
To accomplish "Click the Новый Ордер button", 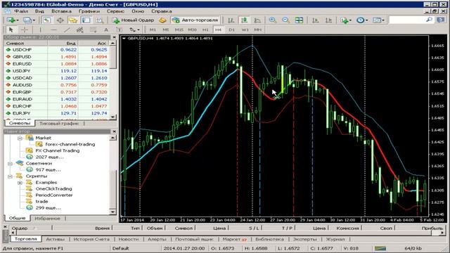I will pyautogui.click(x=133, y=20).
